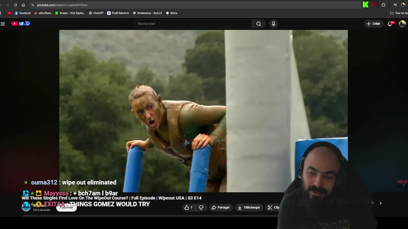
Task: Click the right chevron next arrow
Action: point(380,203)
